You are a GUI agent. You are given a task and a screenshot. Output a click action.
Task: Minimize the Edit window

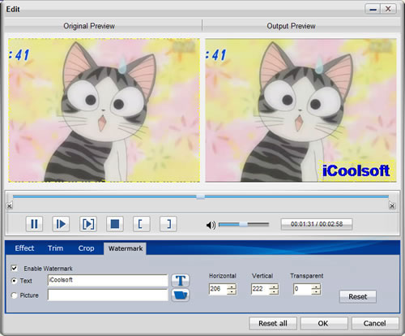[373, 9]
